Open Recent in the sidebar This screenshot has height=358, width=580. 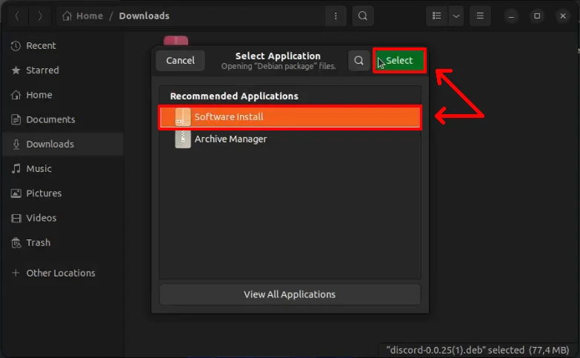[63, 46]
